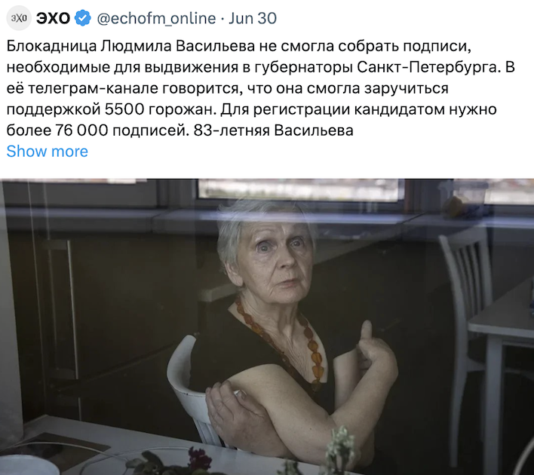534x475 pixels.
Task: Expand the tweet with Show more
Action: point(48,152)
